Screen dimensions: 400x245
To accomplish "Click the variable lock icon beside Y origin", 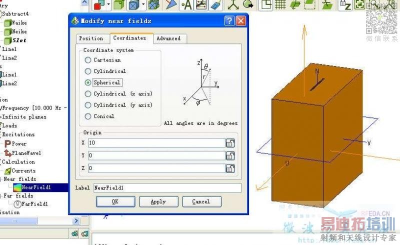I will coord(230,155).
